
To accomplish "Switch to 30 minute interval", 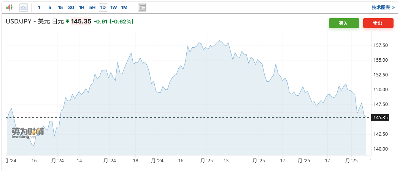I will coord(71,7).
